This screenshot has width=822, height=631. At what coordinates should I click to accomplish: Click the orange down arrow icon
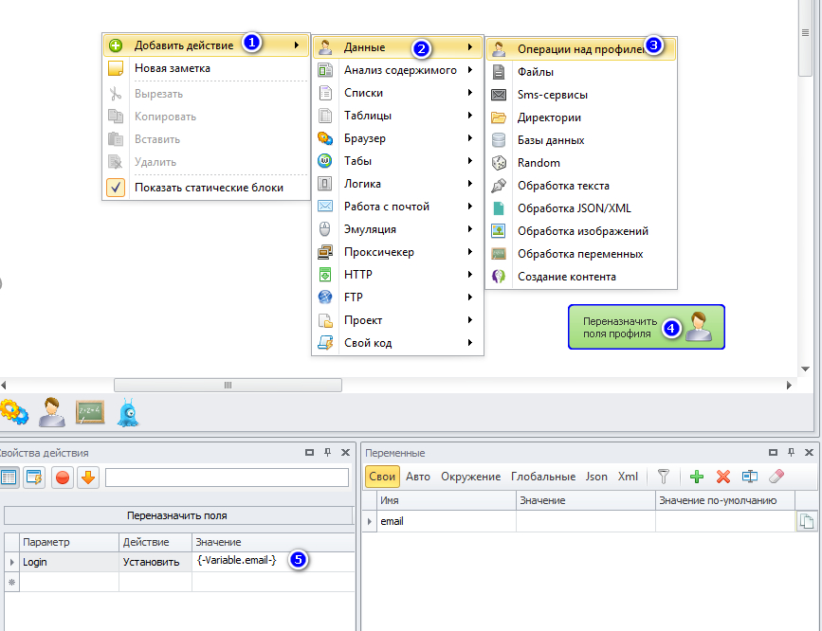coord(88,478)
